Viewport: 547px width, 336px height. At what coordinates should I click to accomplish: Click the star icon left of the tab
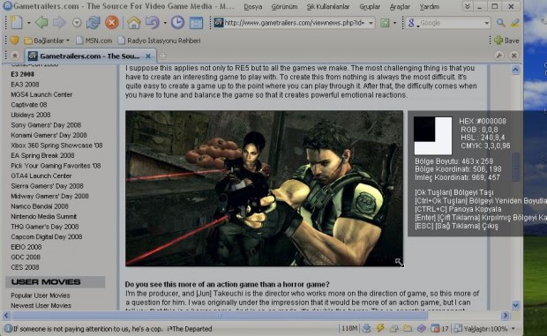[x=15, y=56]
